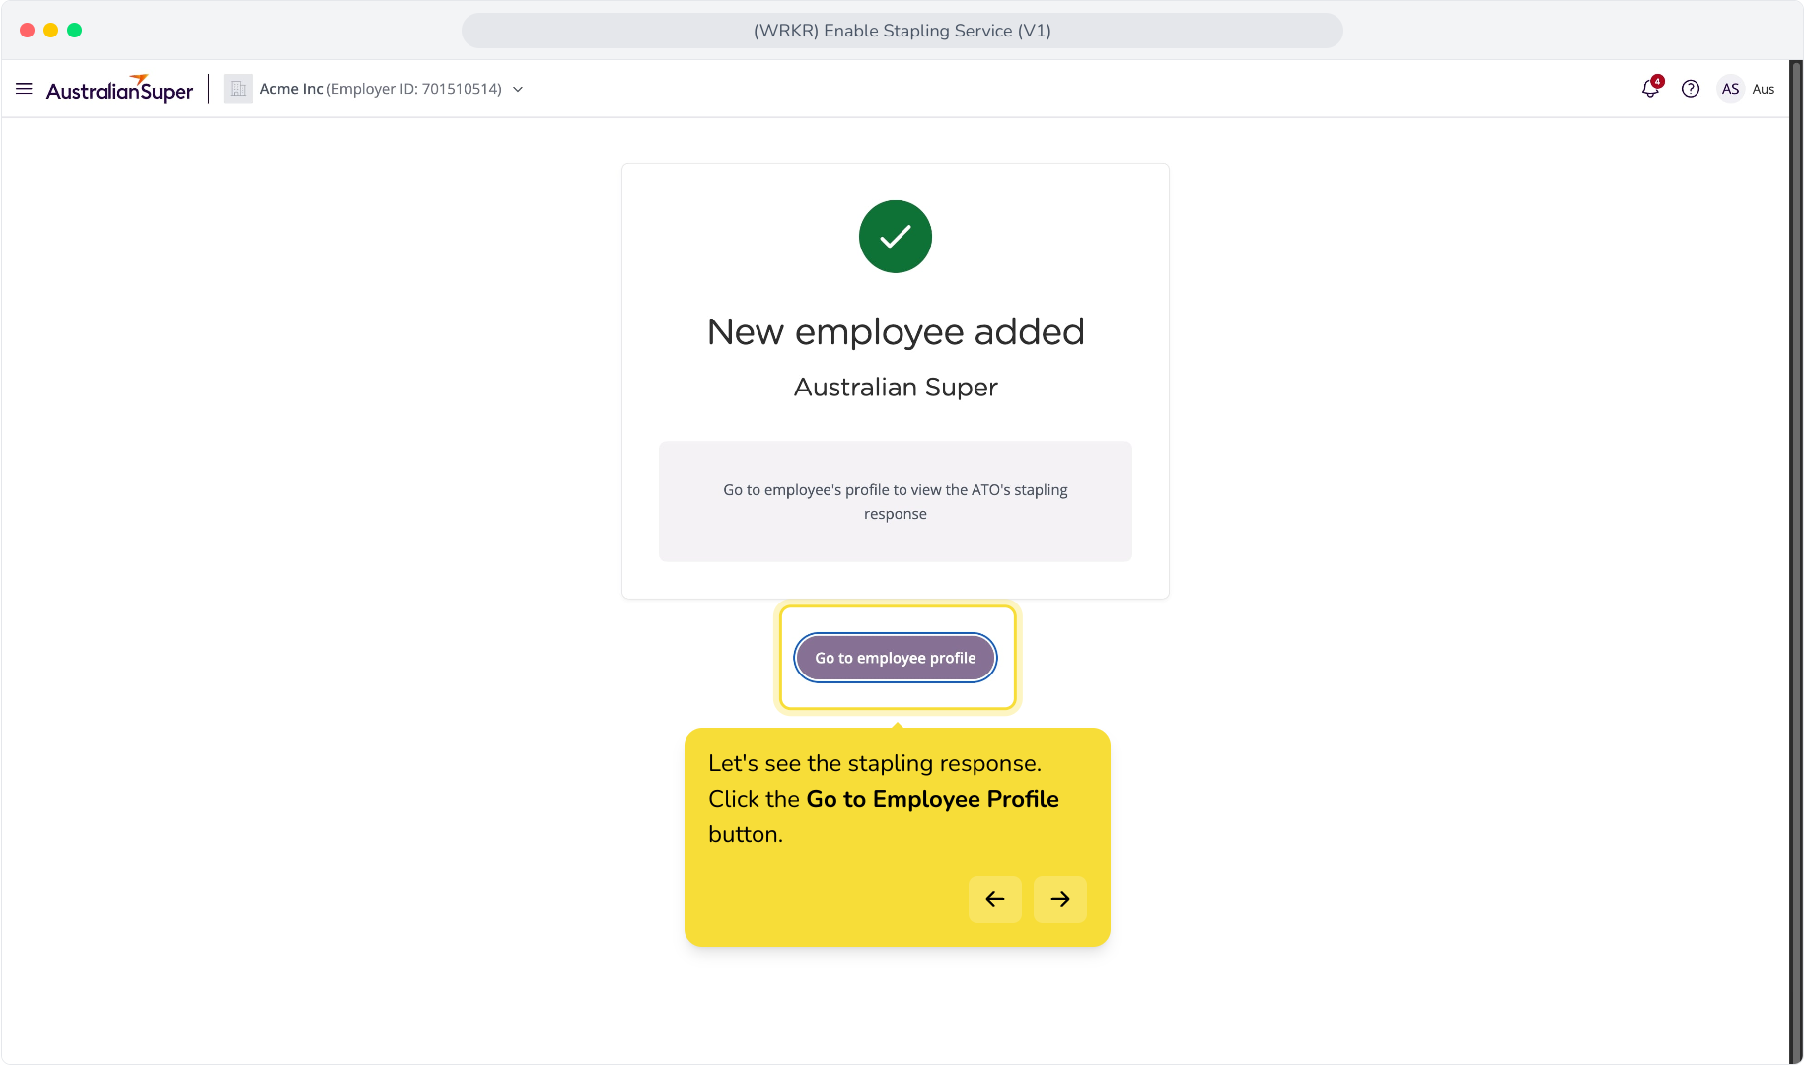Viewport: 1805px width, 1065px height.
Task: Click the ATO stapling response info box
Action: click(x=896, y=501)
